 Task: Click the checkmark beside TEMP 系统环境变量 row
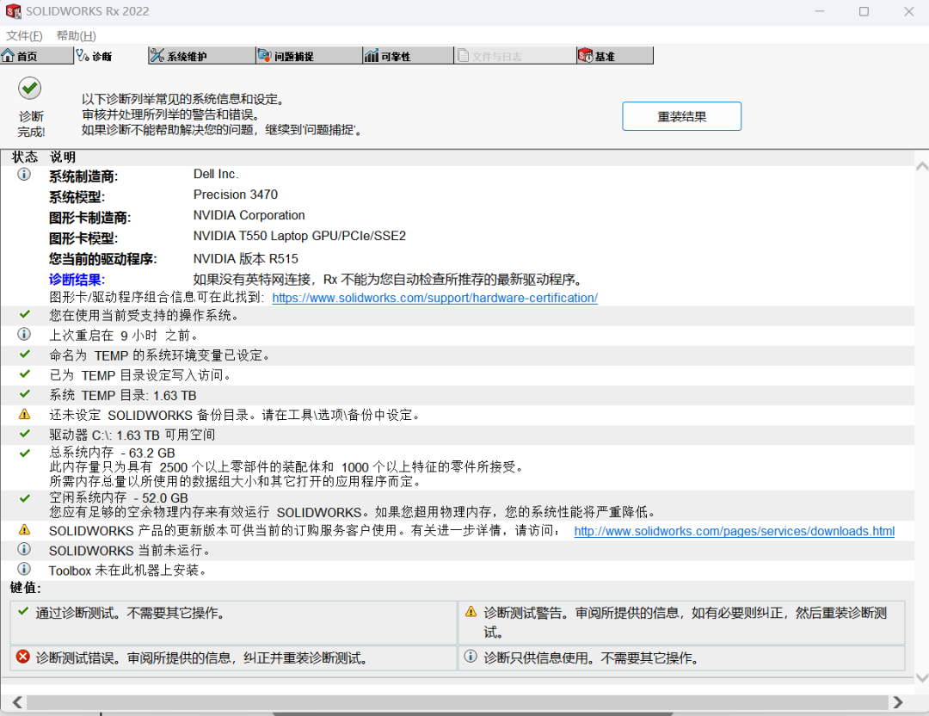coord(24,354)
